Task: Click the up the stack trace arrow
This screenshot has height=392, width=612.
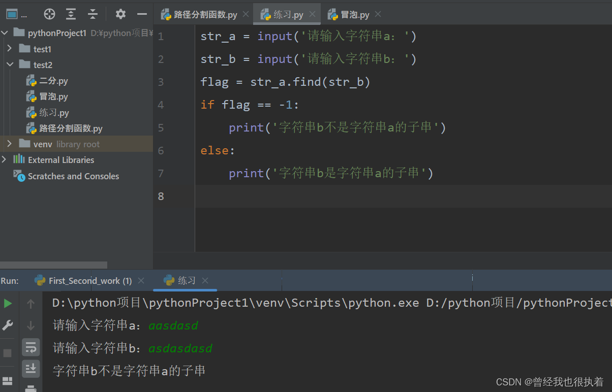Action: pos(30,304)
